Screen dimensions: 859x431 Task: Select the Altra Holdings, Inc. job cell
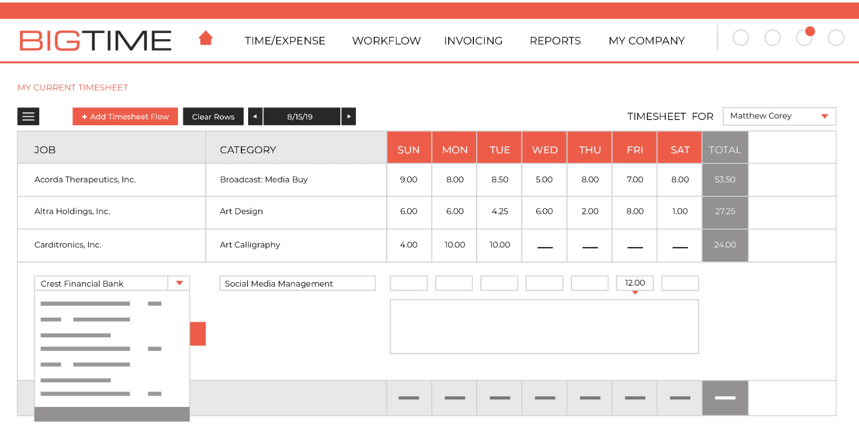pos(112,212)
